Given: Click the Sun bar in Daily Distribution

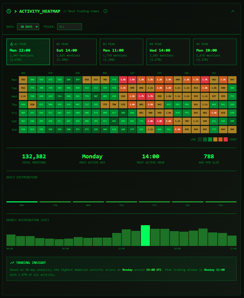Looking at the screenshot, I should pyautogui.click(x=221, y=202).
